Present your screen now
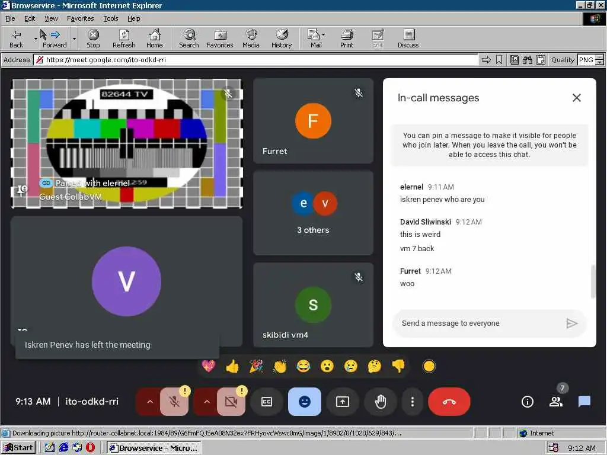607x455 pixels. [343, 402]
